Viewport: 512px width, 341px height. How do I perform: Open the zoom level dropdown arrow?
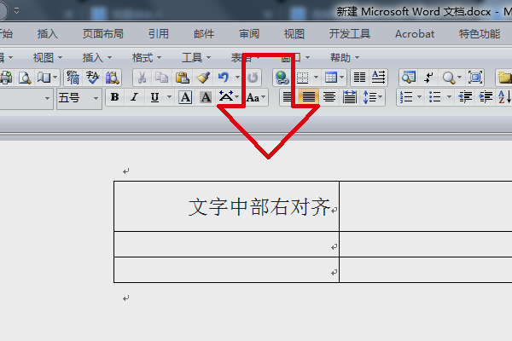[x=459, y=78]
